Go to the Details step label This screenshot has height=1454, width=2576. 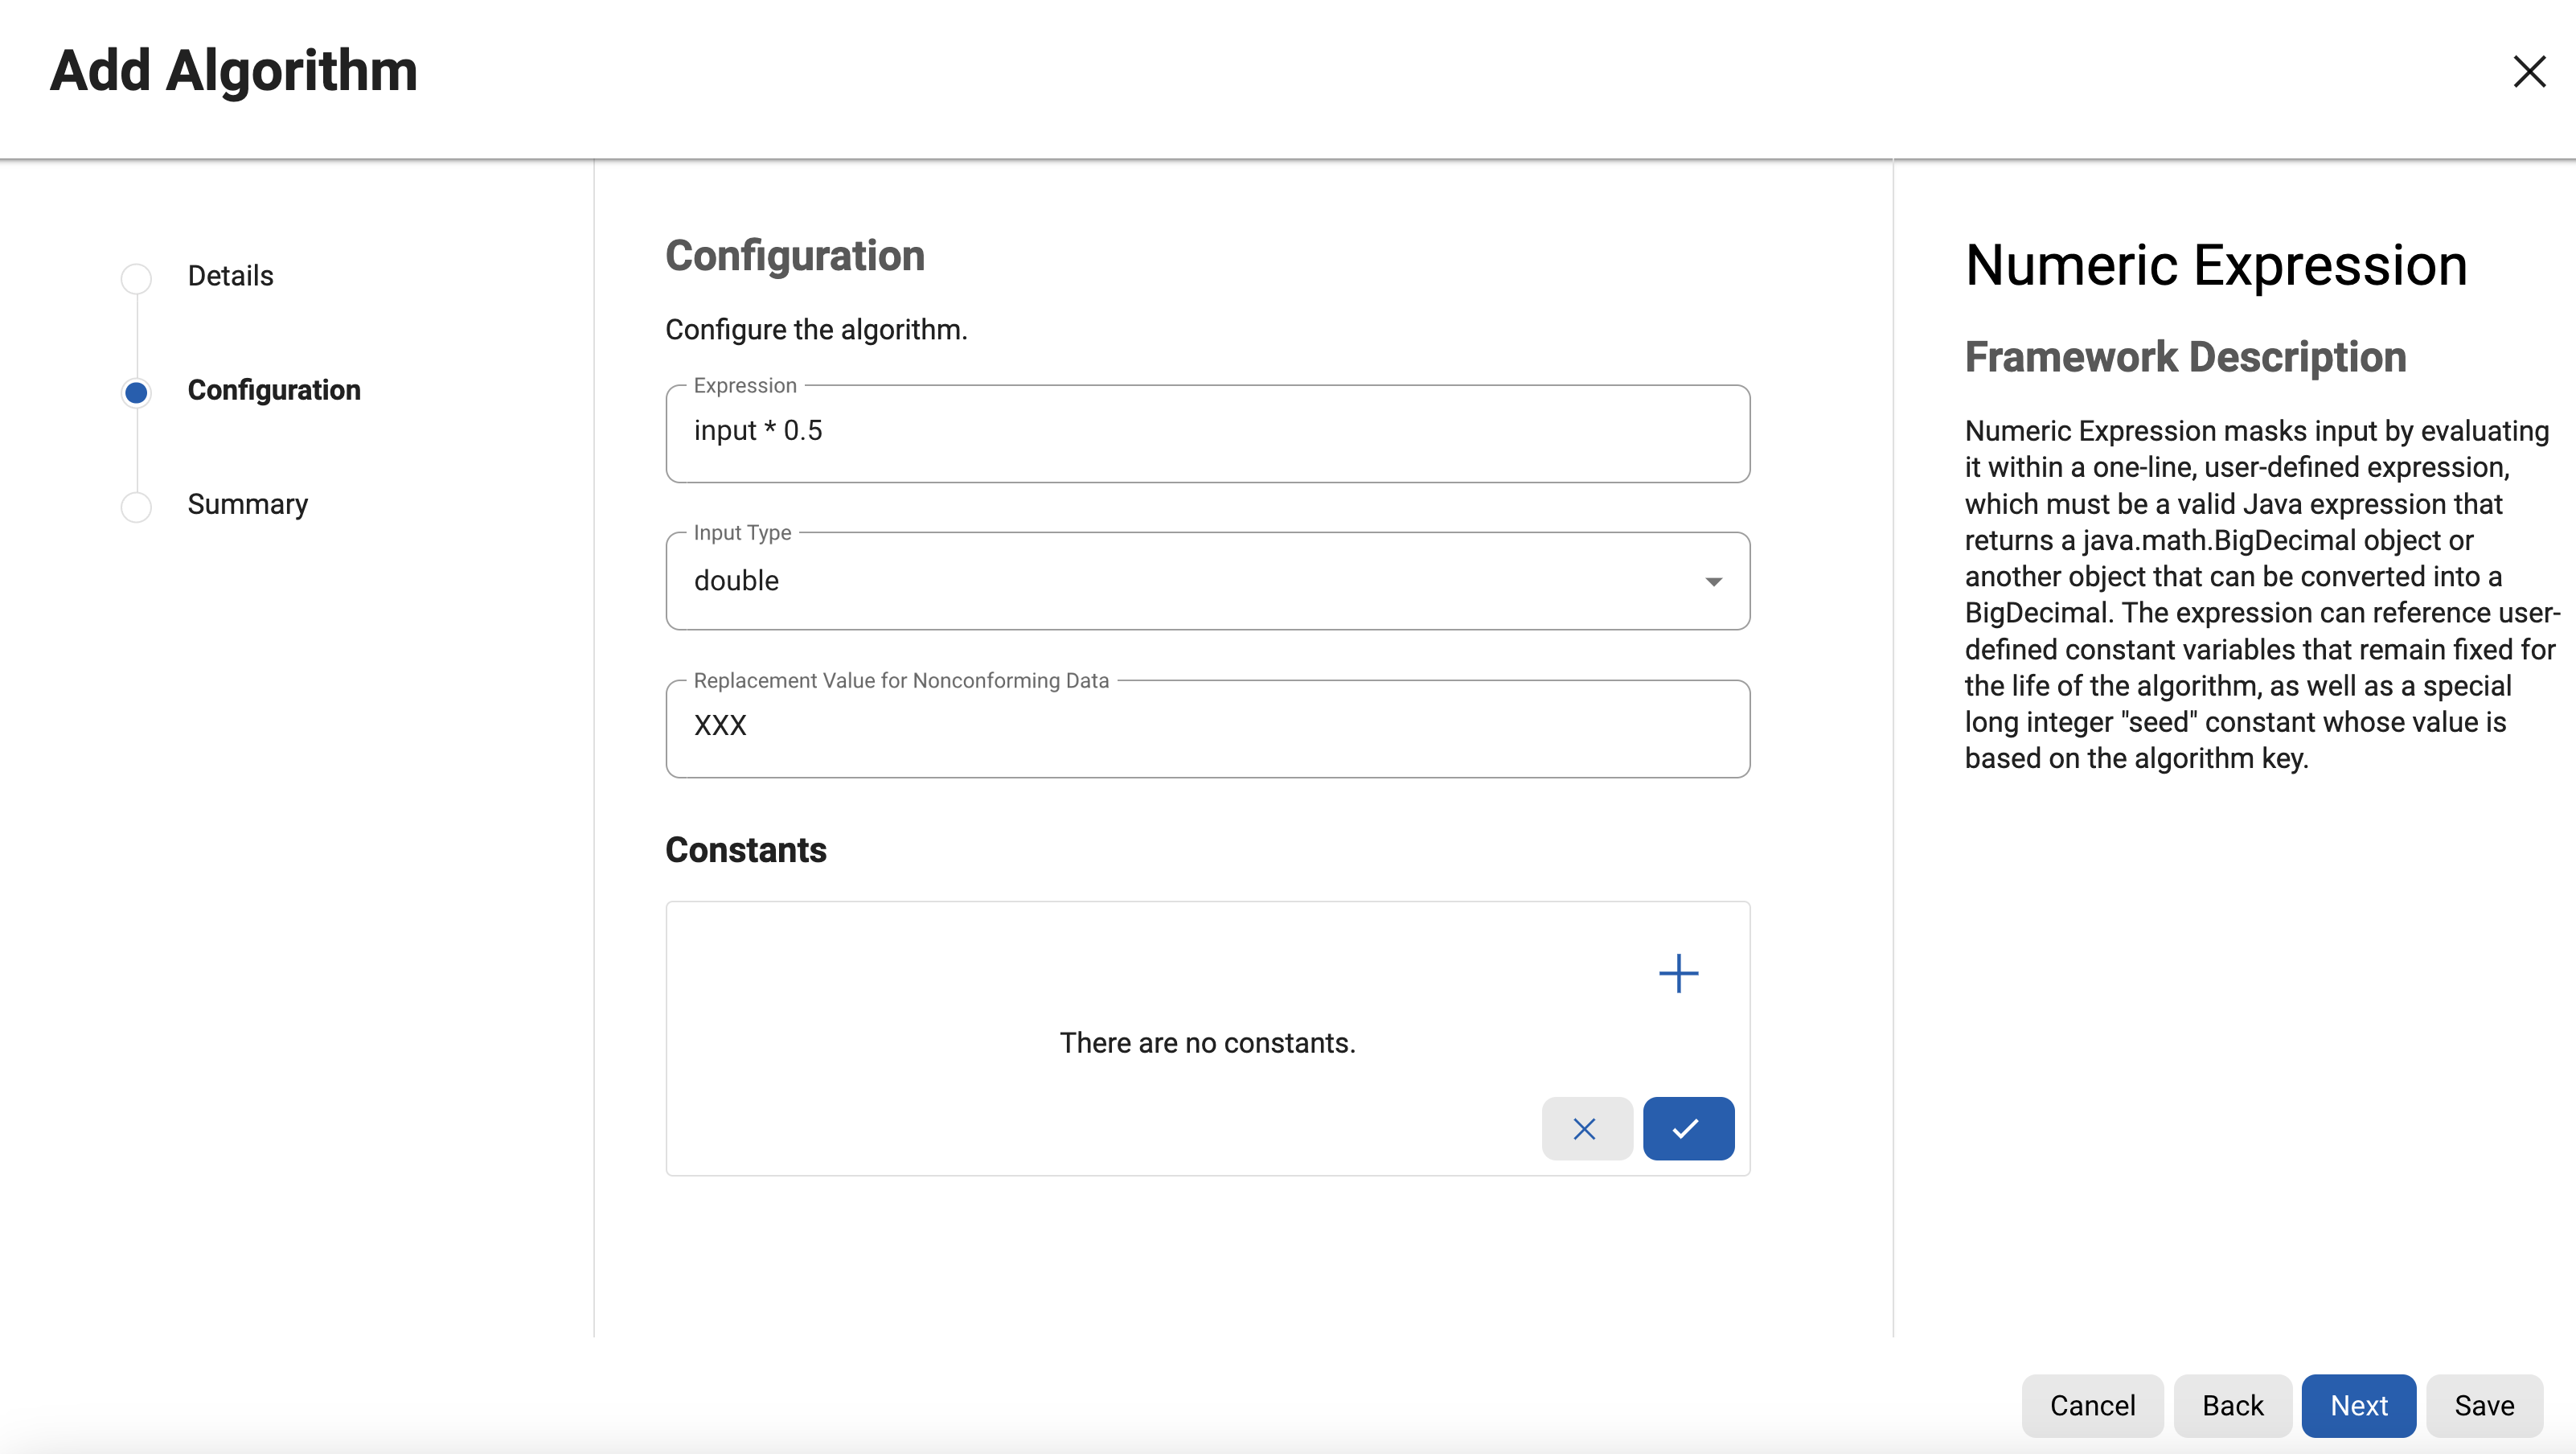click(230, 276)
